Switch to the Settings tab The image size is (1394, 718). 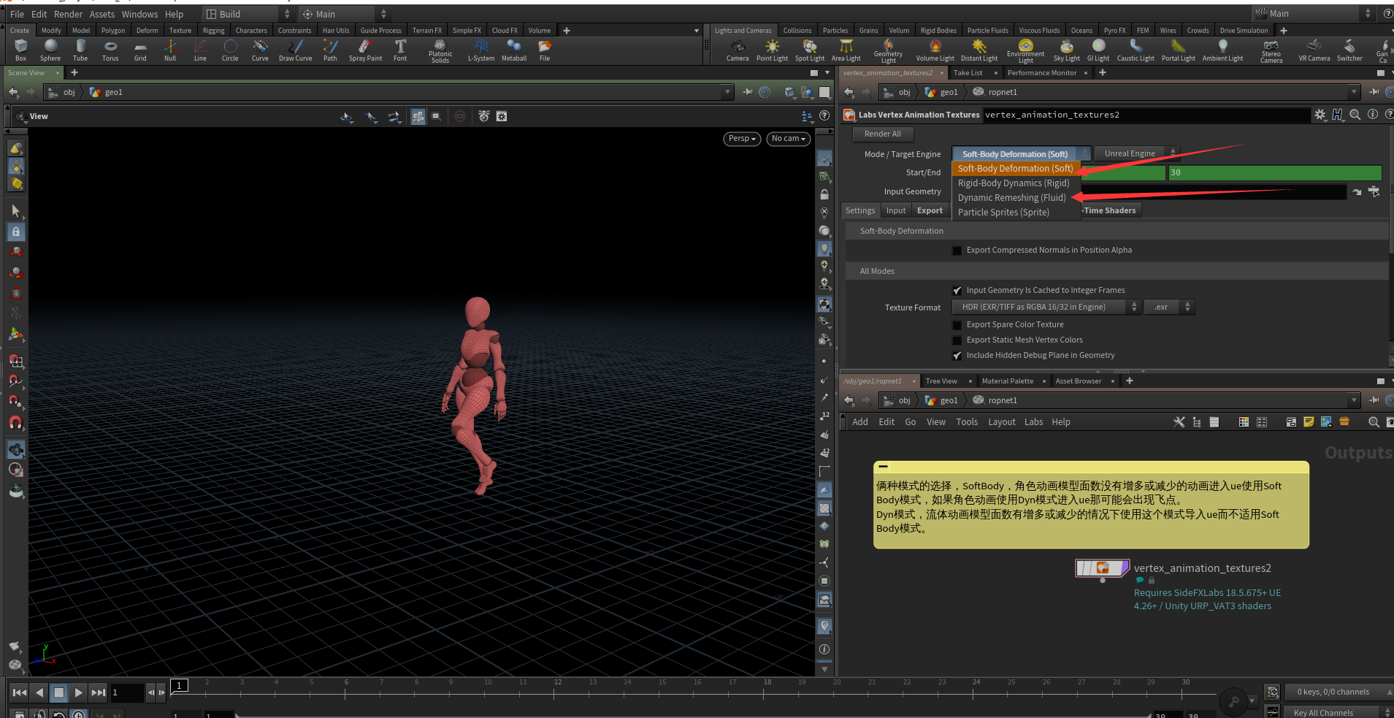click(x=860, y=210)
